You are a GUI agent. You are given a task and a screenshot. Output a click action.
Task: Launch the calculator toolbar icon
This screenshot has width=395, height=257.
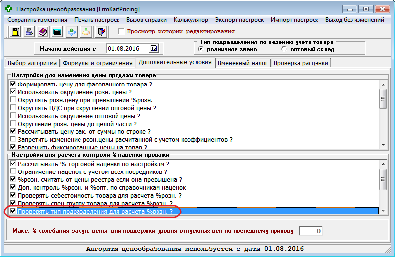tap(57, 32)
